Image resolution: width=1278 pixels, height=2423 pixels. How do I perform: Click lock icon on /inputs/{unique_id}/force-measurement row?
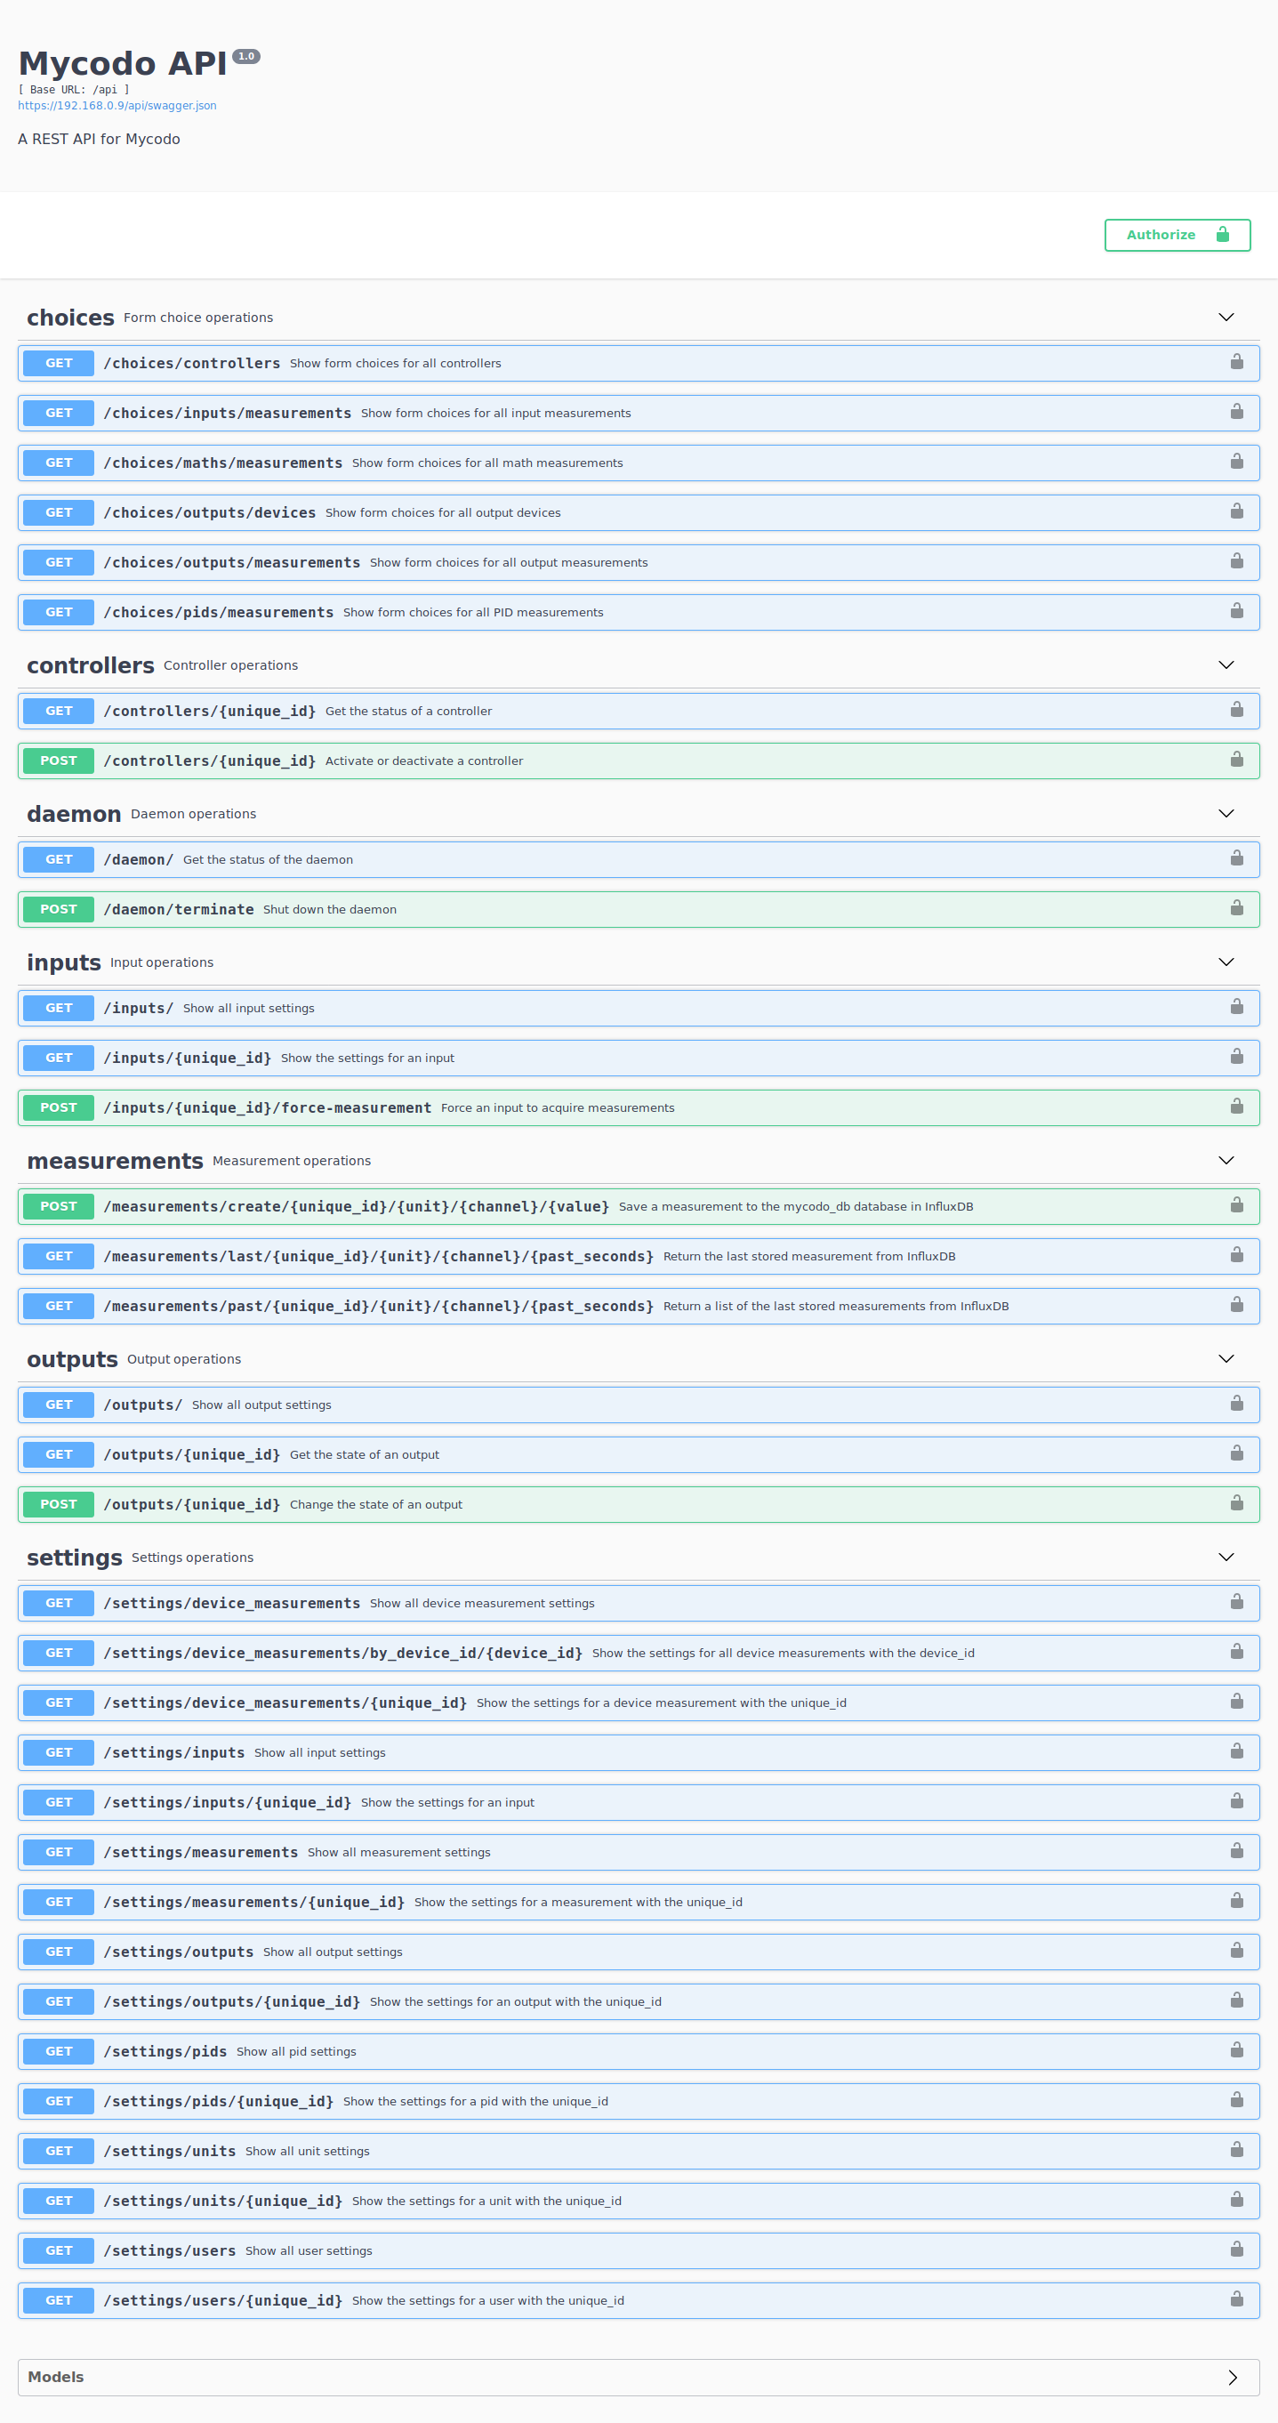point(1235,1107)
